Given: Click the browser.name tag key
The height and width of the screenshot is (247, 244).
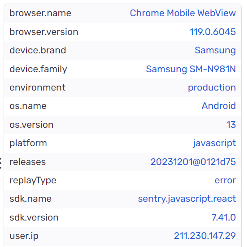Looking at the screenshot, I should click(40, 13).
